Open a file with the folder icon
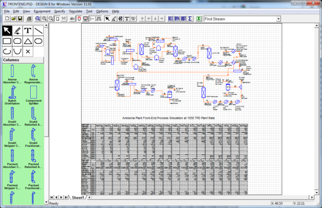The image size is (322, 208). (14, 19)
